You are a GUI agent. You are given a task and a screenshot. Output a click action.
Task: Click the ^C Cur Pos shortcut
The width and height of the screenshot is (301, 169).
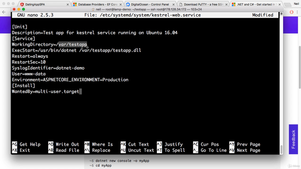(x=206, y=144)
